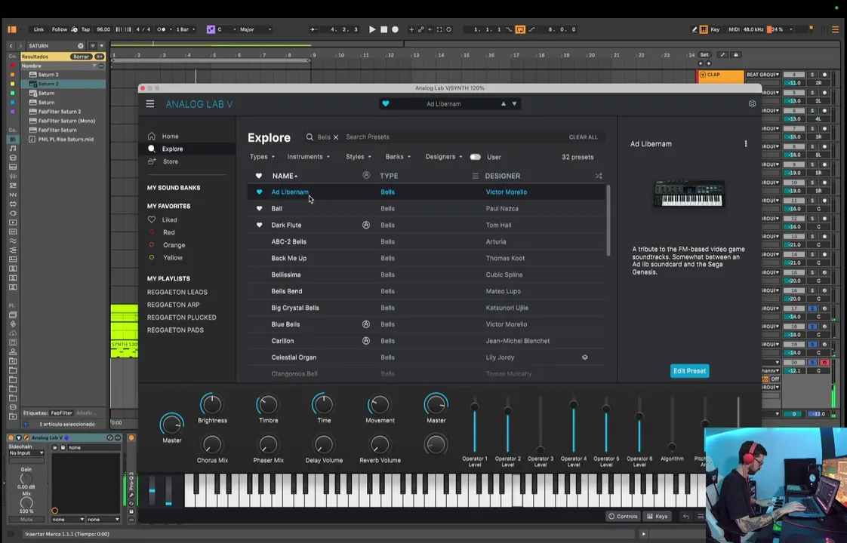
Task: Open the Banks filter dropdown
Action: (398, 157)
